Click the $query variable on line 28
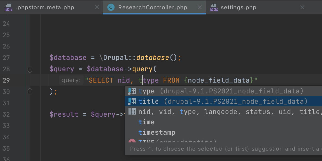 [62, 69]
